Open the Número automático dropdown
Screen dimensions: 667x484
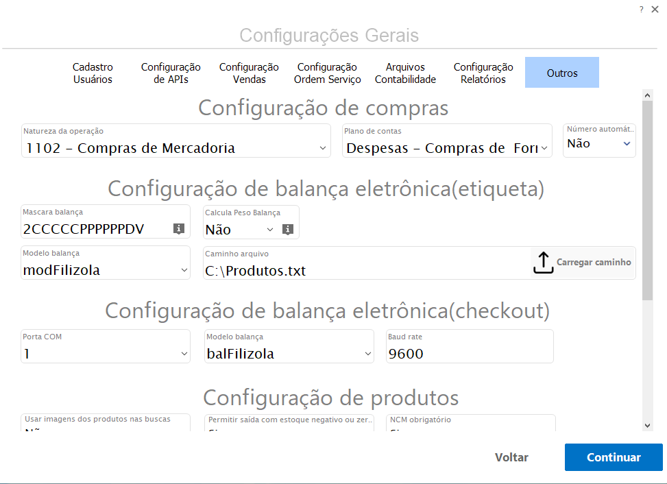coord(599,143)
